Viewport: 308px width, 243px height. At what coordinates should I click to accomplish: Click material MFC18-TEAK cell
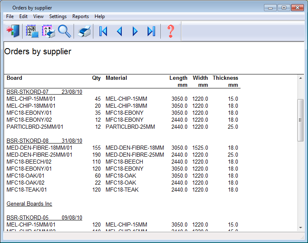pyautogui.click(x=122, y=190)
